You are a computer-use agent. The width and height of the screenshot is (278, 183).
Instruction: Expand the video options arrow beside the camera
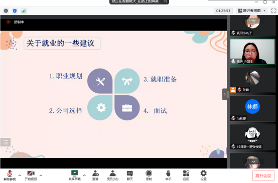click(x=41, y=175)
